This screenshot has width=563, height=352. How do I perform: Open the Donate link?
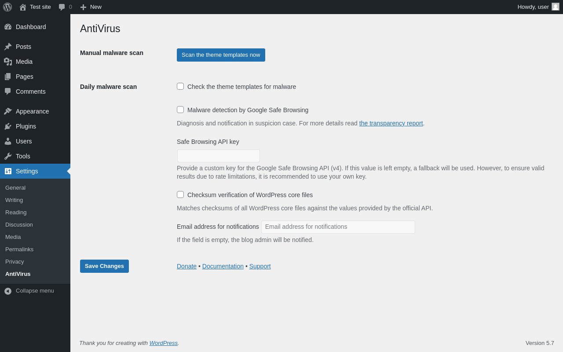(186, 266)
